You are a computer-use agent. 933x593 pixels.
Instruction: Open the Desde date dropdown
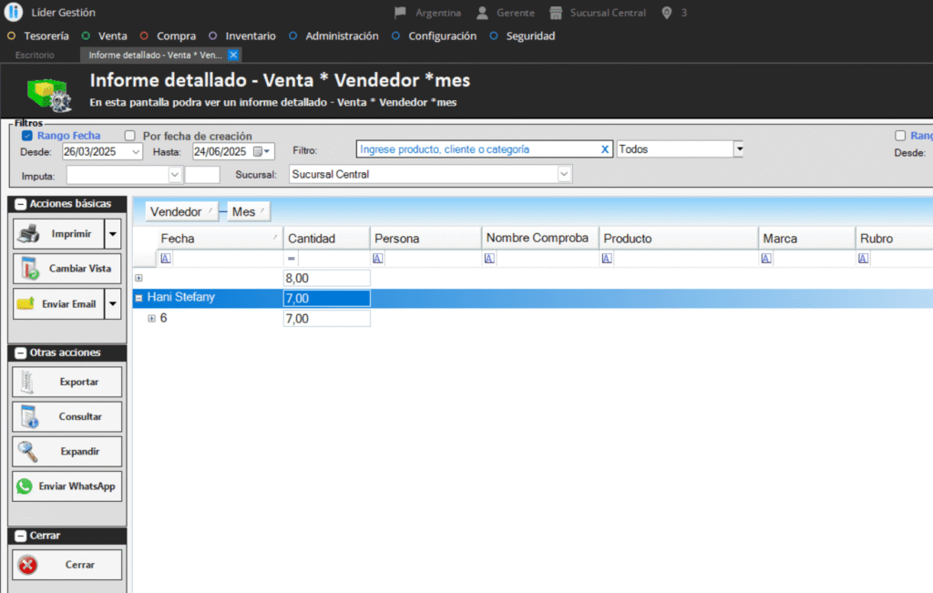(x=137, y=151)
